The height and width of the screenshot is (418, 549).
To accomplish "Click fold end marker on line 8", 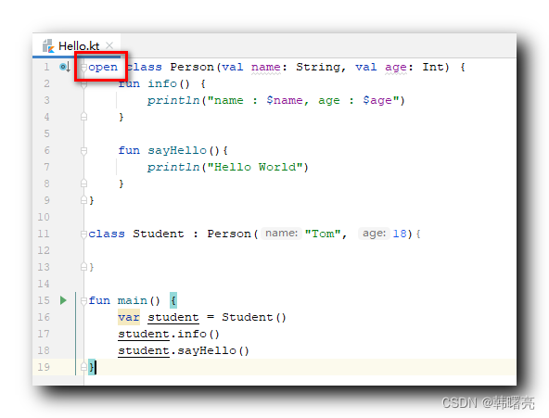I will pyautogui.click(x=83, y=184).
